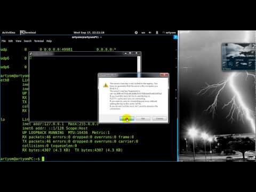256x192 pixels.
Task: Click the 'TX packets:46' line
Action: (x=80, y=141)
